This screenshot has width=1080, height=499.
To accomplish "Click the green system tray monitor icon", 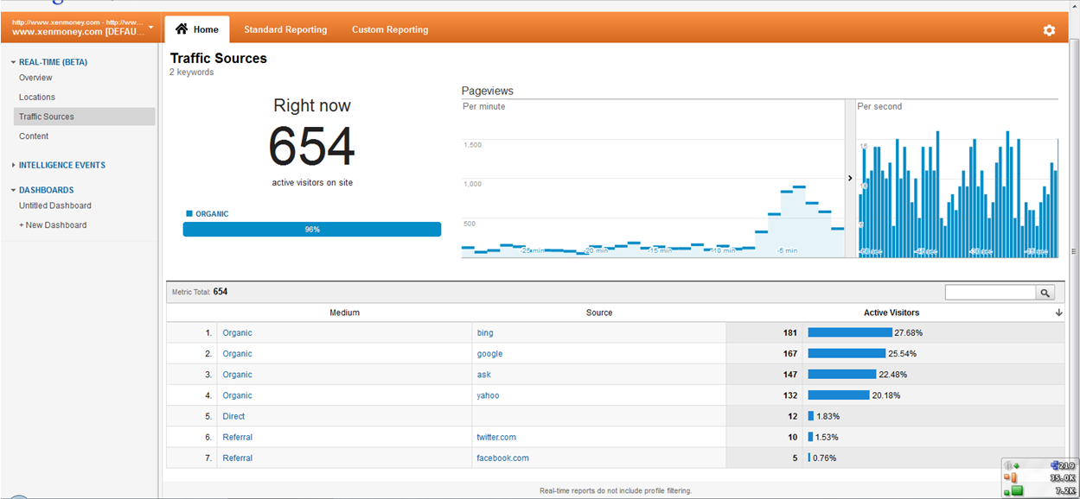I will coord(1016,491).
